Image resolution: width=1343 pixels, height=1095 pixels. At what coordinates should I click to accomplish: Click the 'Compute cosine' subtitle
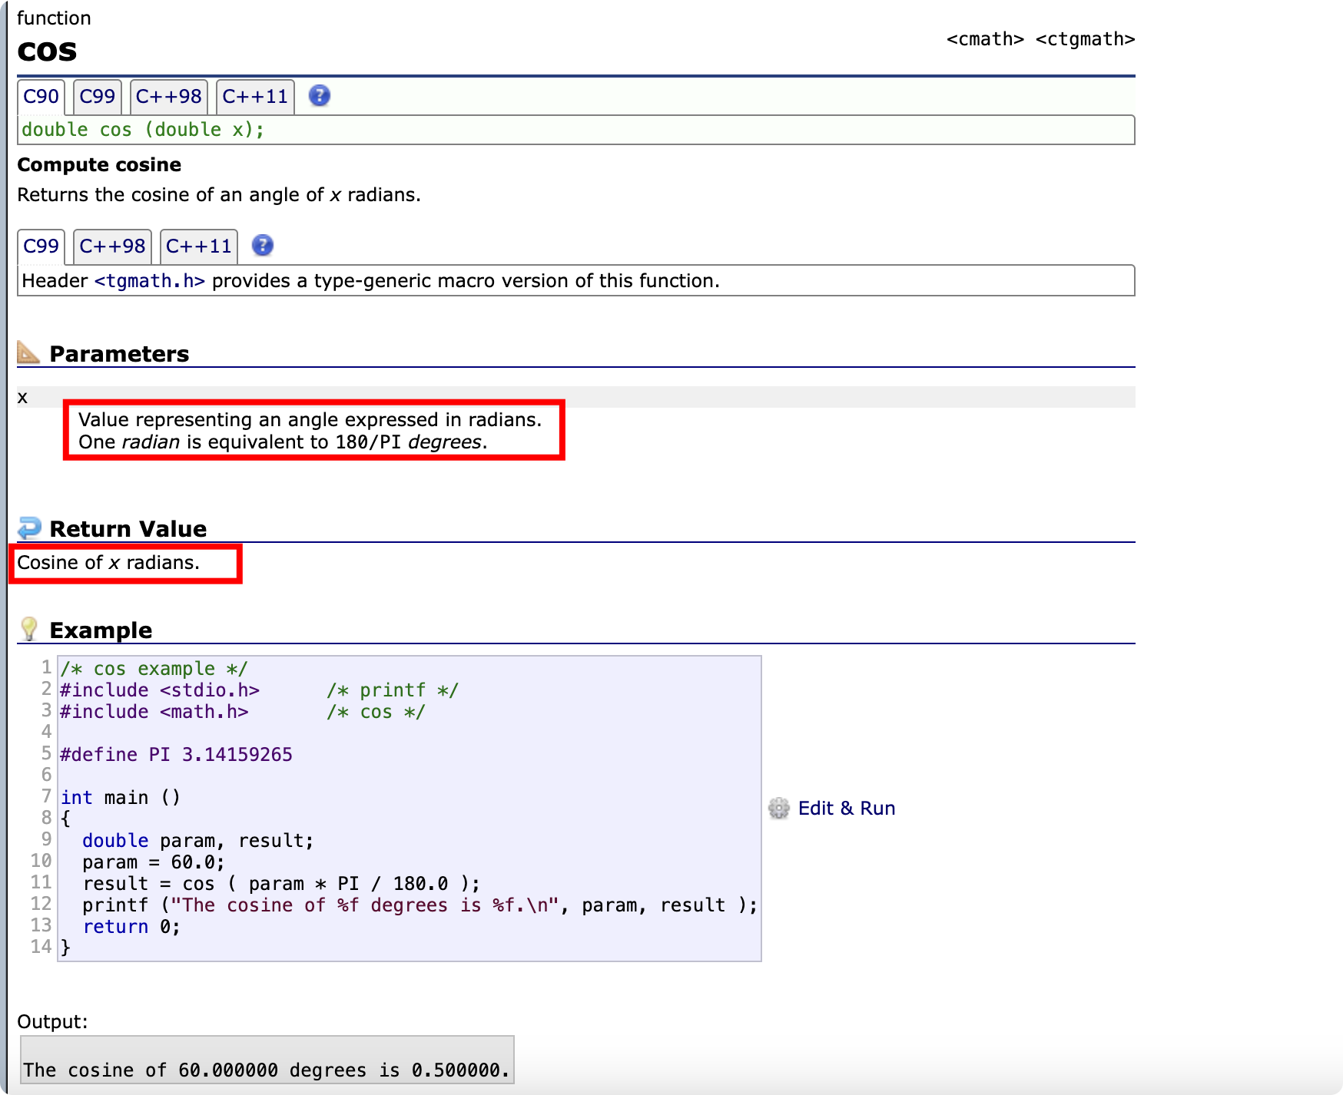pyautogui.click(x=99, y=164)
